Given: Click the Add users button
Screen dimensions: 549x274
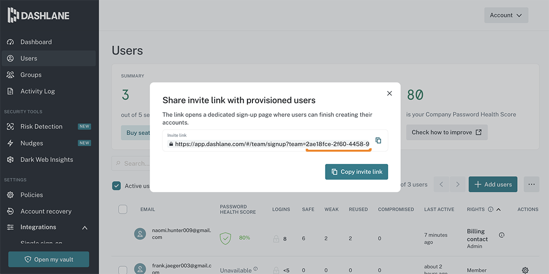Looking at the screenshot, I should pyautogui.click(x=493, y=184).
